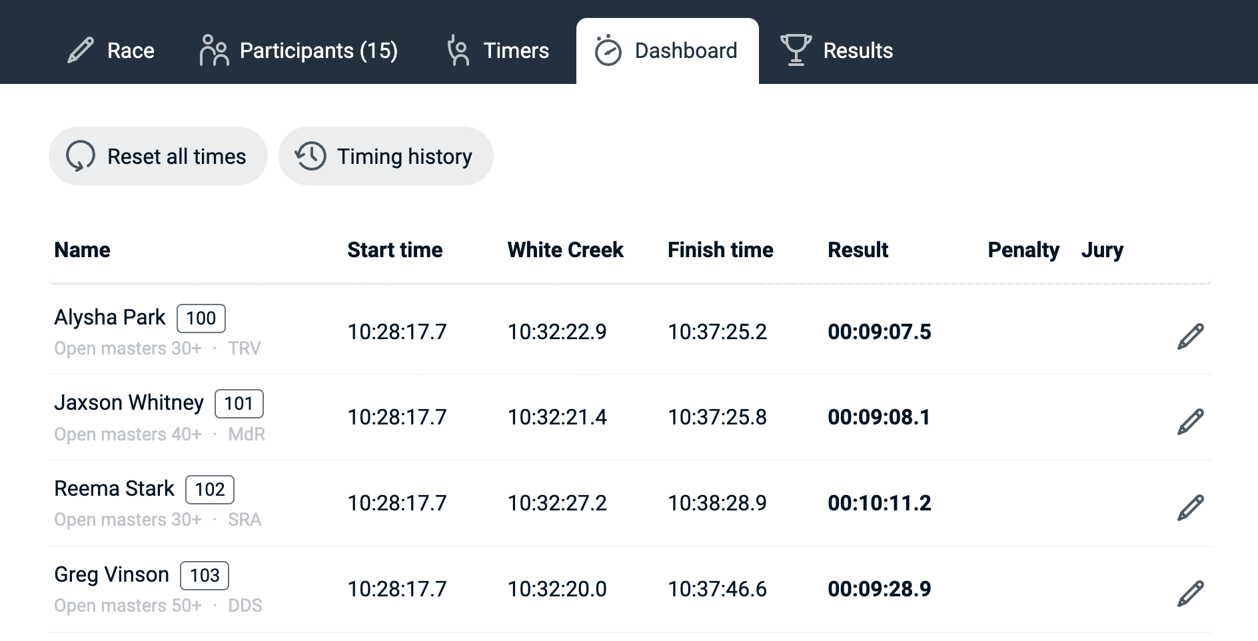The width and height of the screenshot is (1258, 641).
Task: Open the edit pencil for Greg Vinson
Action: pyautogui.click(x=1190, y=594)
